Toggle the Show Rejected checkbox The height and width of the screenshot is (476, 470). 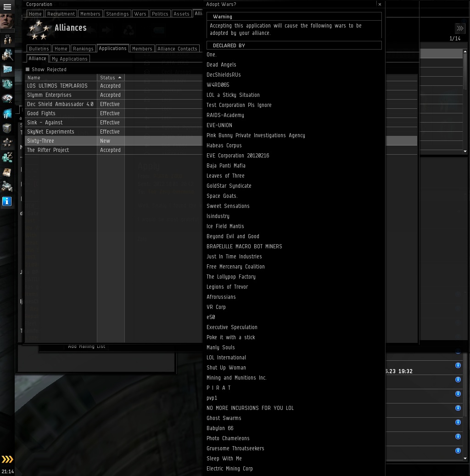(x=28, y=69)
